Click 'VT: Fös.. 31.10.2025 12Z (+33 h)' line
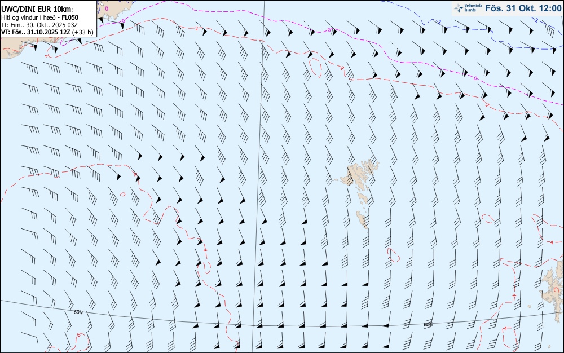The height and width of the screenshot is (353, 564). (47, 32)
